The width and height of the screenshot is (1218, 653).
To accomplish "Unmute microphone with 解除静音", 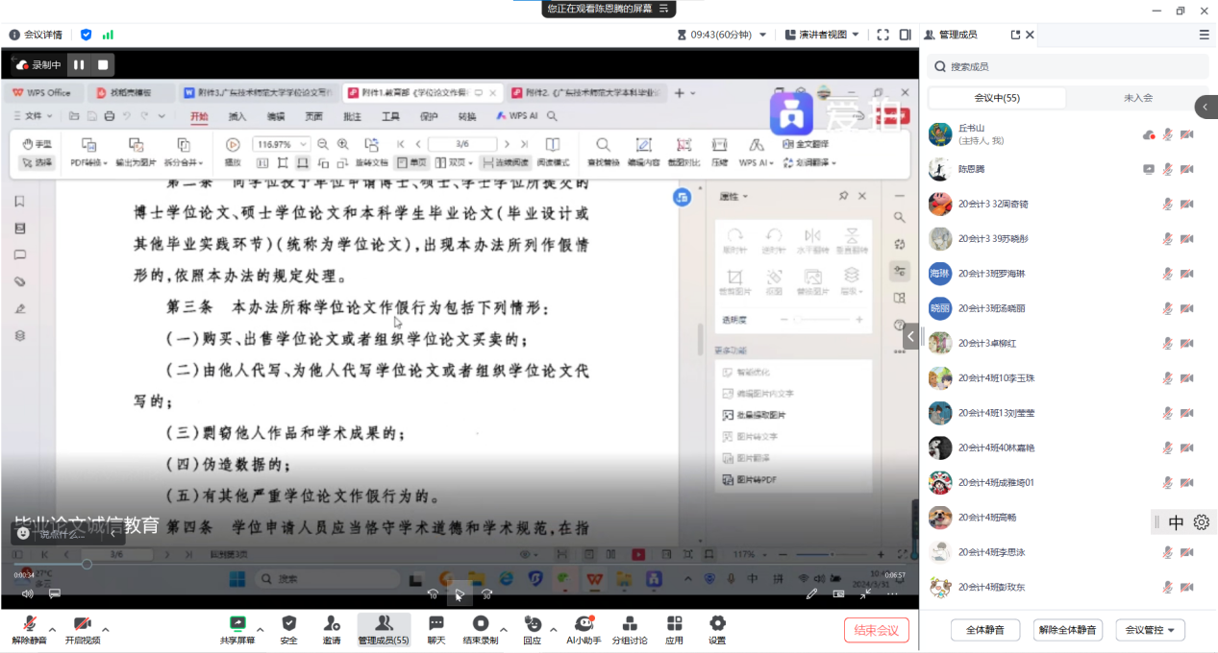I will tap(29, 628).
